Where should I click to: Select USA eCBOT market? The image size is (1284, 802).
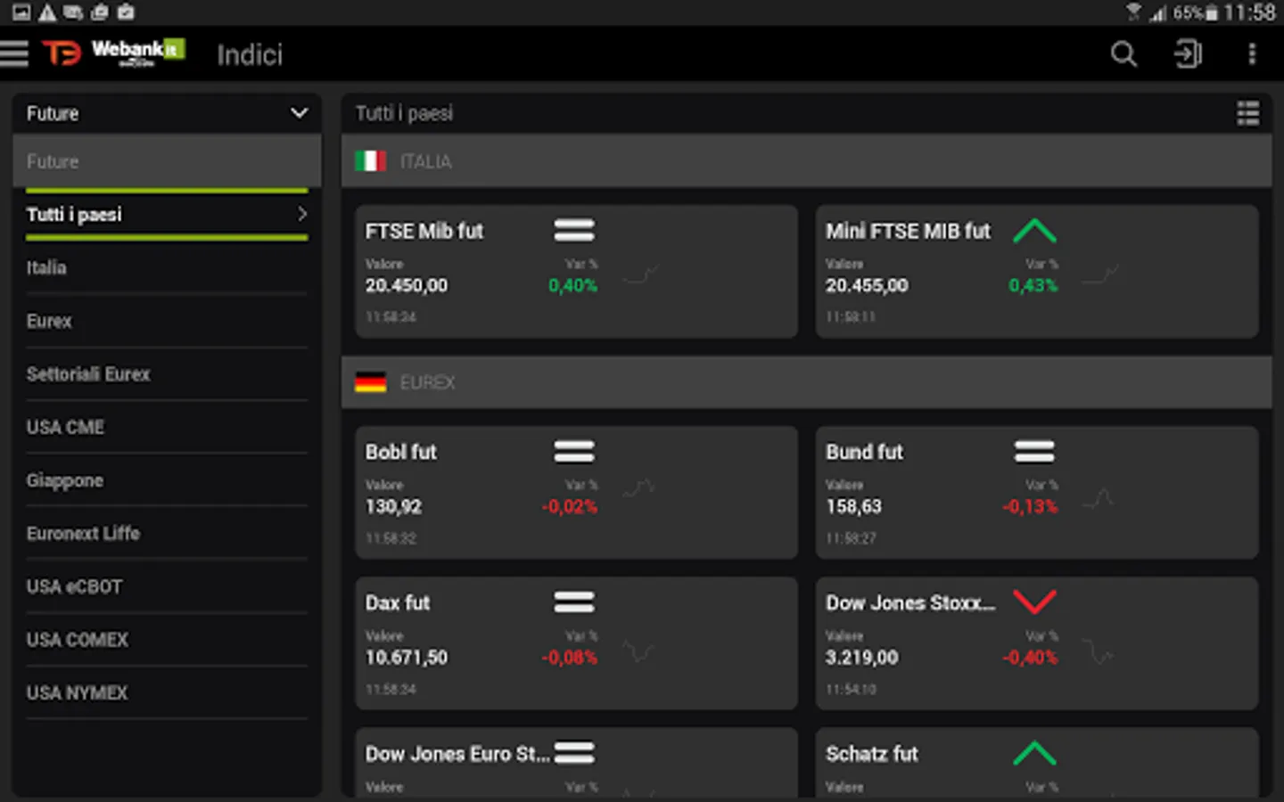167,586
